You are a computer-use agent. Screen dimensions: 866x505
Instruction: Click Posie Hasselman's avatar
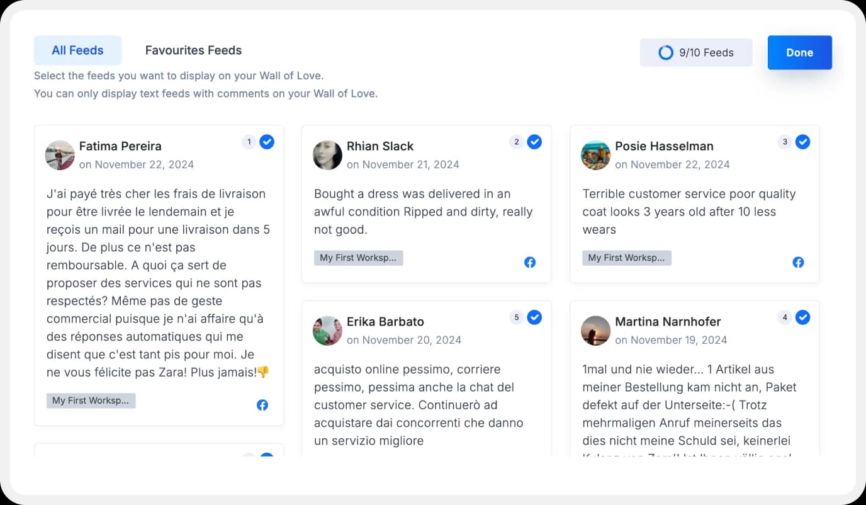(x=596, y=156)
